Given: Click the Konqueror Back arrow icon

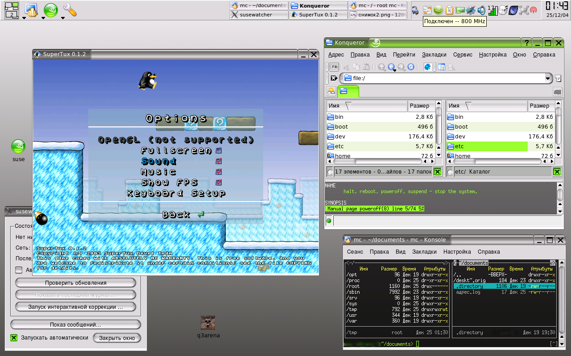Looking at the screenshot, I should [x=392, y=67].
